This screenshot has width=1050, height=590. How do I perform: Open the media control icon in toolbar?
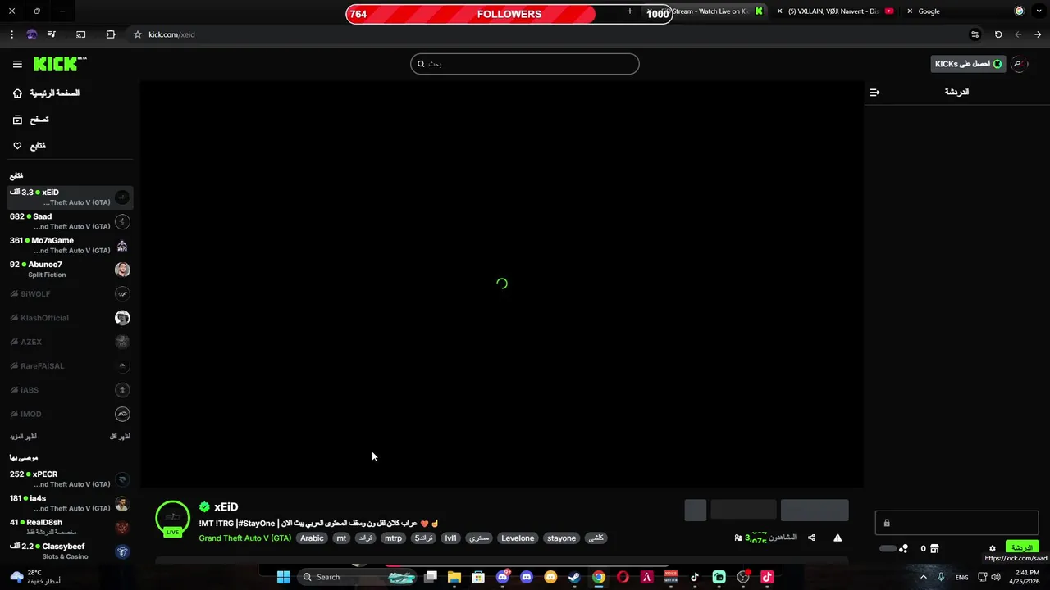[52, 34]
